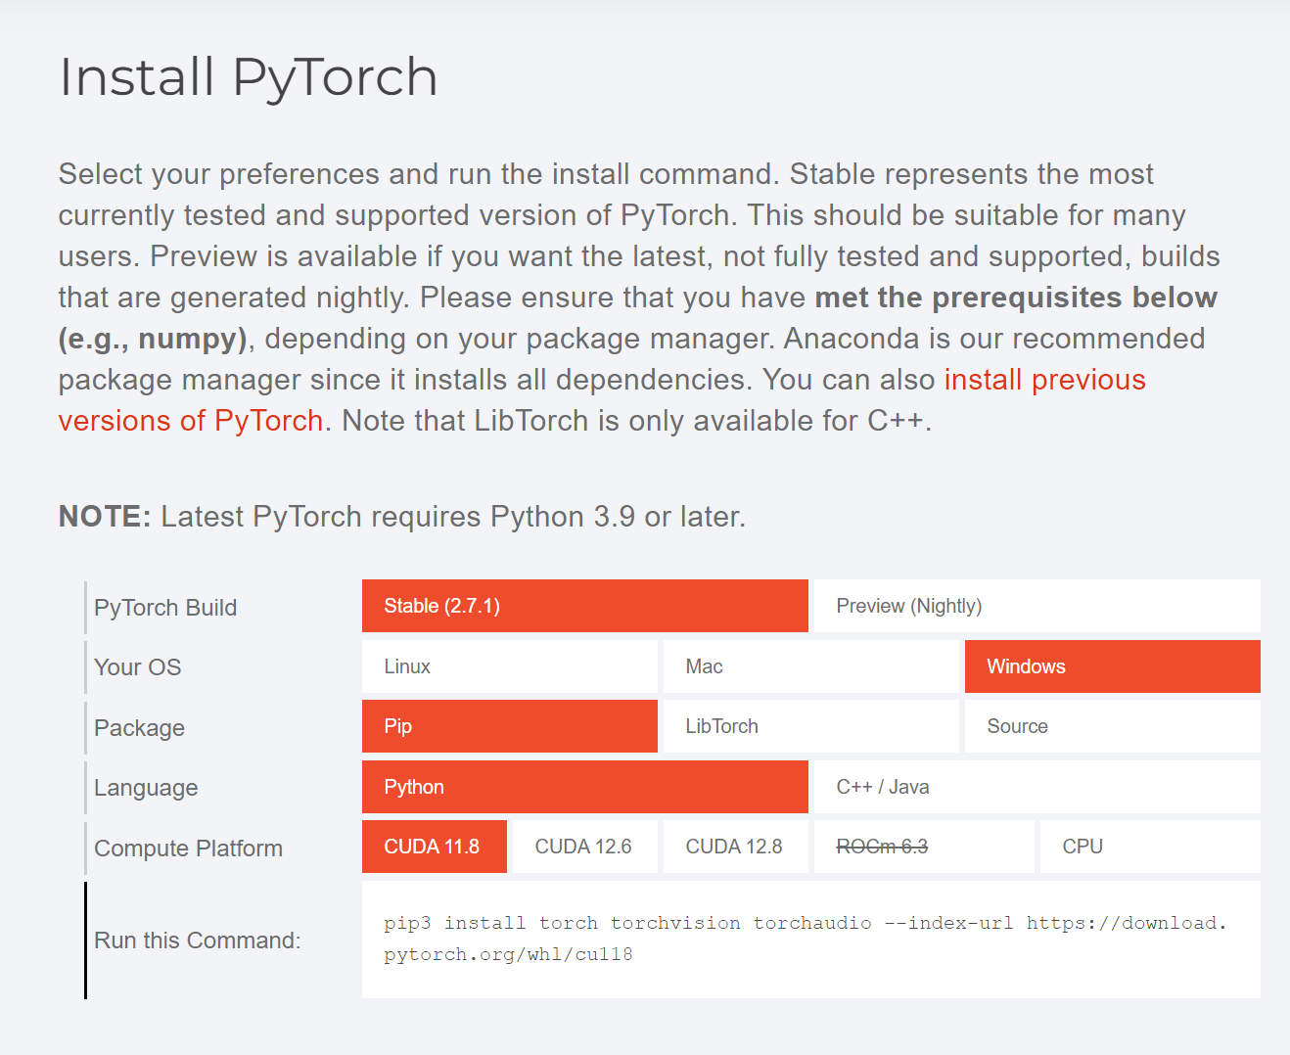This screenshot has height=1055, width=1290.
Task: Select CPU compute platform
Action: tap(1150, 847)
